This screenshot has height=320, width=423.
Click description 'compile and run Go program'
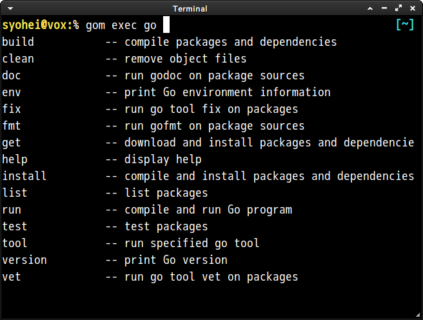(x=208, y=210)
